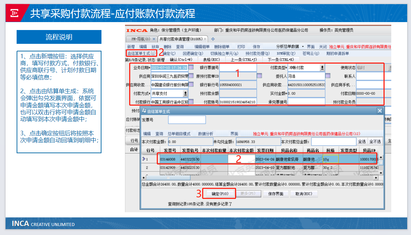This screenshot has width=411, height=235.
Task: Go to previous record 上一条(CTRL+J)
Action: click(244, 60)
